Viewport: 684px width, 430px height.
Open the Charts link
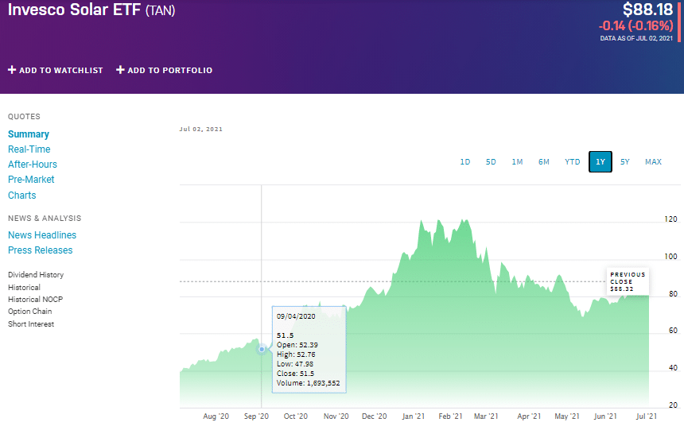pyautogui.click(x=21, y=196)
